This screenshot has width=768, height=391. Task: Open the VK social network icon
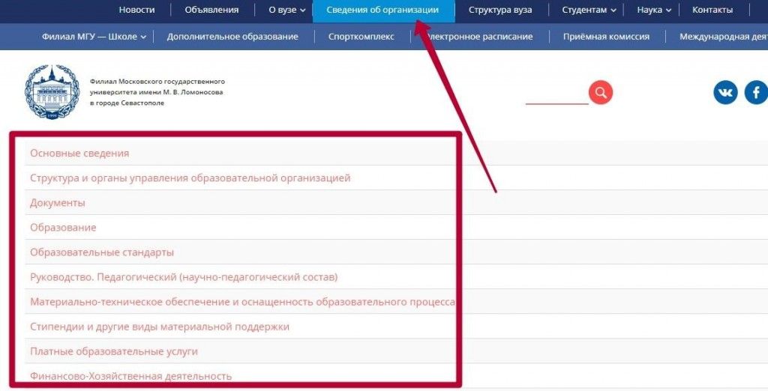coord(725,93)
